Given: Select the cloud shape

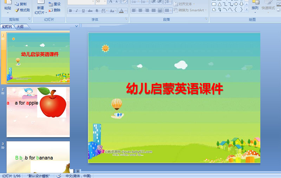Looking at the screenshot, I should 214,9.
